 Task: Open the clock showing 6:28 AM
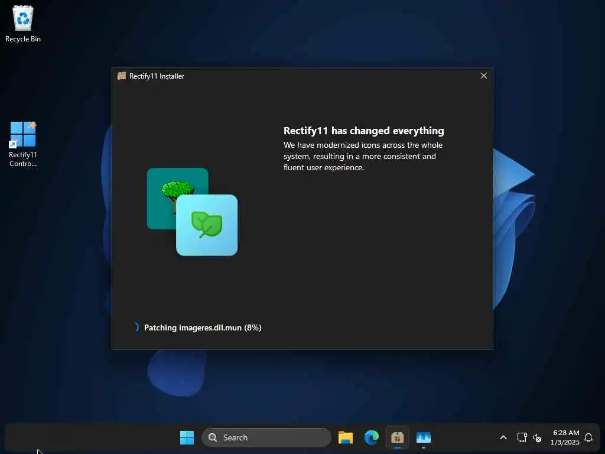click(x=565, y=437)
